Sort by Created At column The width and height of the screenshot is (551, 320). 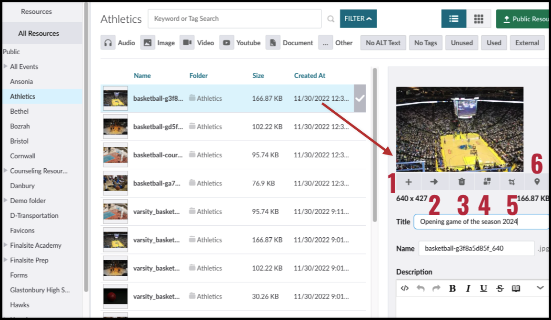[x=310, y=76]
